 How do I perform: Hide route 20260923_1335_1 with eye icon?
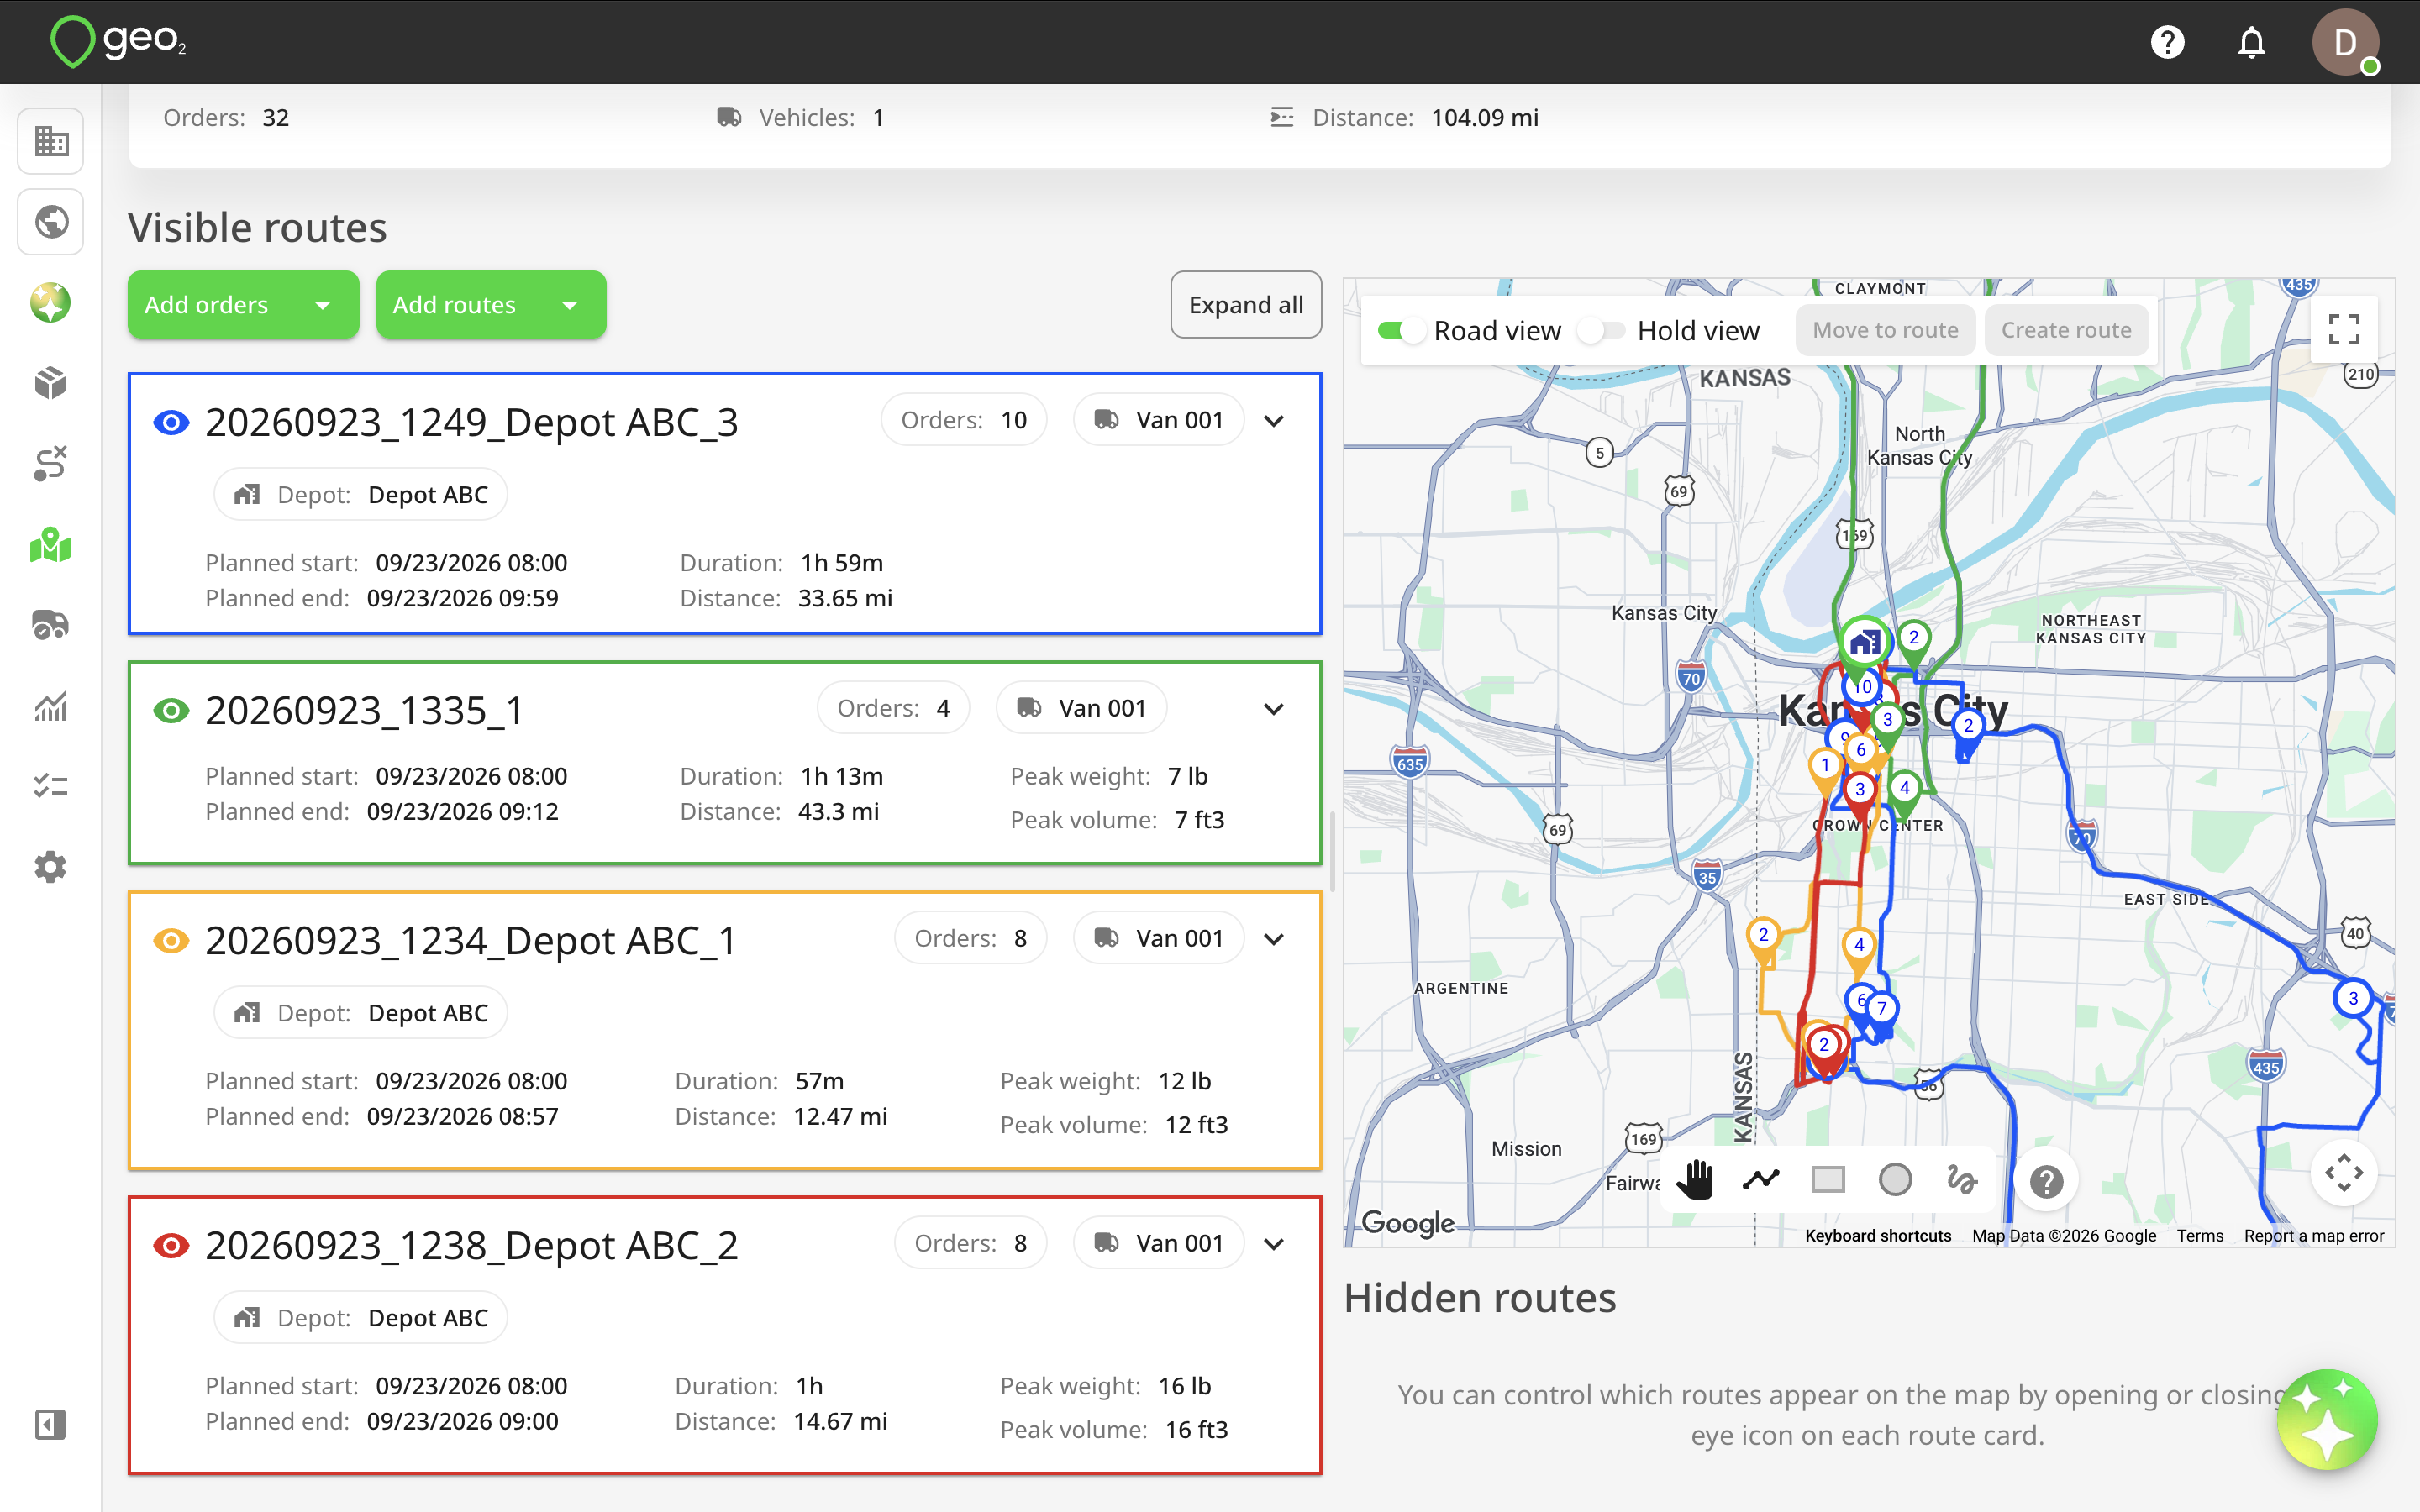(171, 710)
